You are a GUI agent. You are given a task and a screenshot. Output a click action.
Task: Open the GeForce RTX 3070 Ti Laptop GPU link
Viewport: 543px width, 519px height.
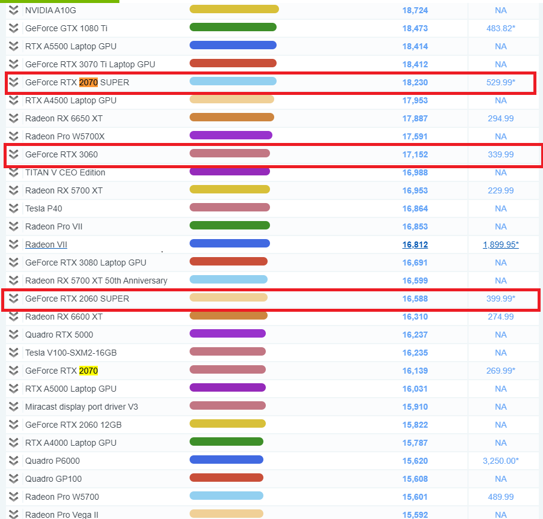pyautogui.click(x=91, y=64)
